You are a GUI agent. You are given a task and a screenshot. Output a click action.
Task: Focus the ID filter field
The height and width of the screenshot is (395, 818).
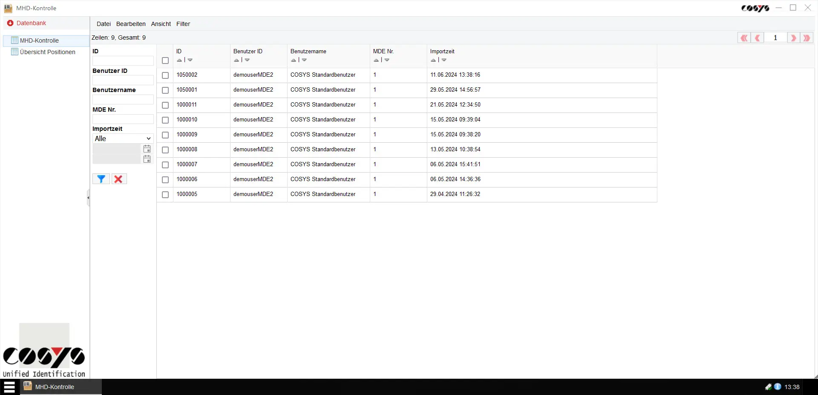point(123,61)
